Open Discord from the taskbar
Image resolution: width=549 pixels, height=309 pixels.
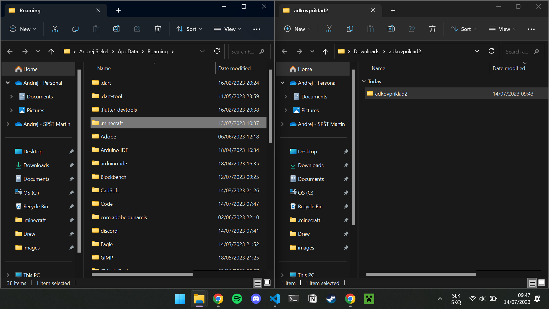pyautogui.click(x=256, y=299)
